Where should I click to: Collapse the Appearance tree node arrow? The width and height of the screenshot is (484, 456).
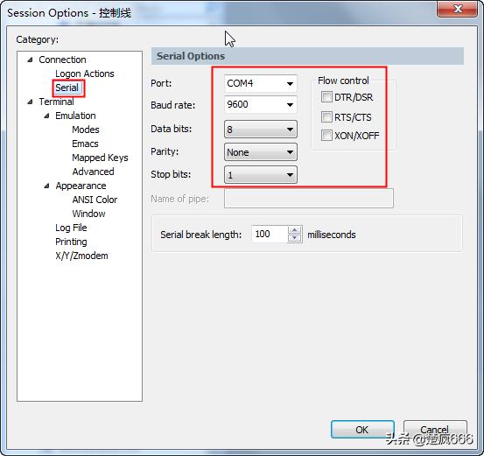pyautogui.click(x=46, y=186)
